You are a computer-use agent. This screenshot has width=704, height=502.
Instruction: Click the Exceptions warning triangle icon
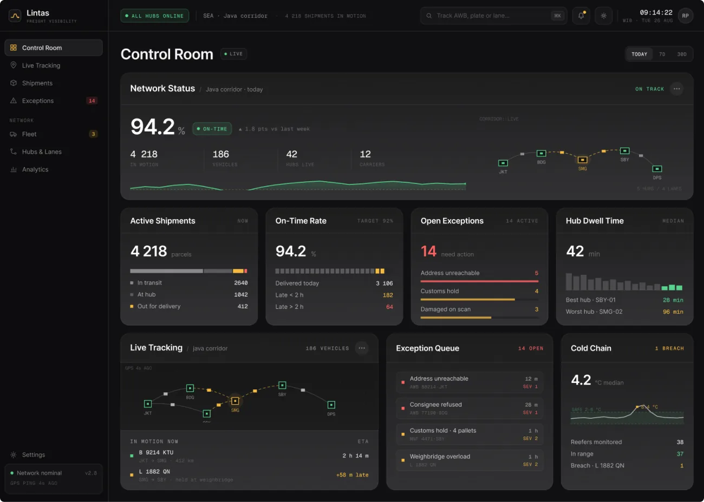pyautogui.click(x=14, y=101)
